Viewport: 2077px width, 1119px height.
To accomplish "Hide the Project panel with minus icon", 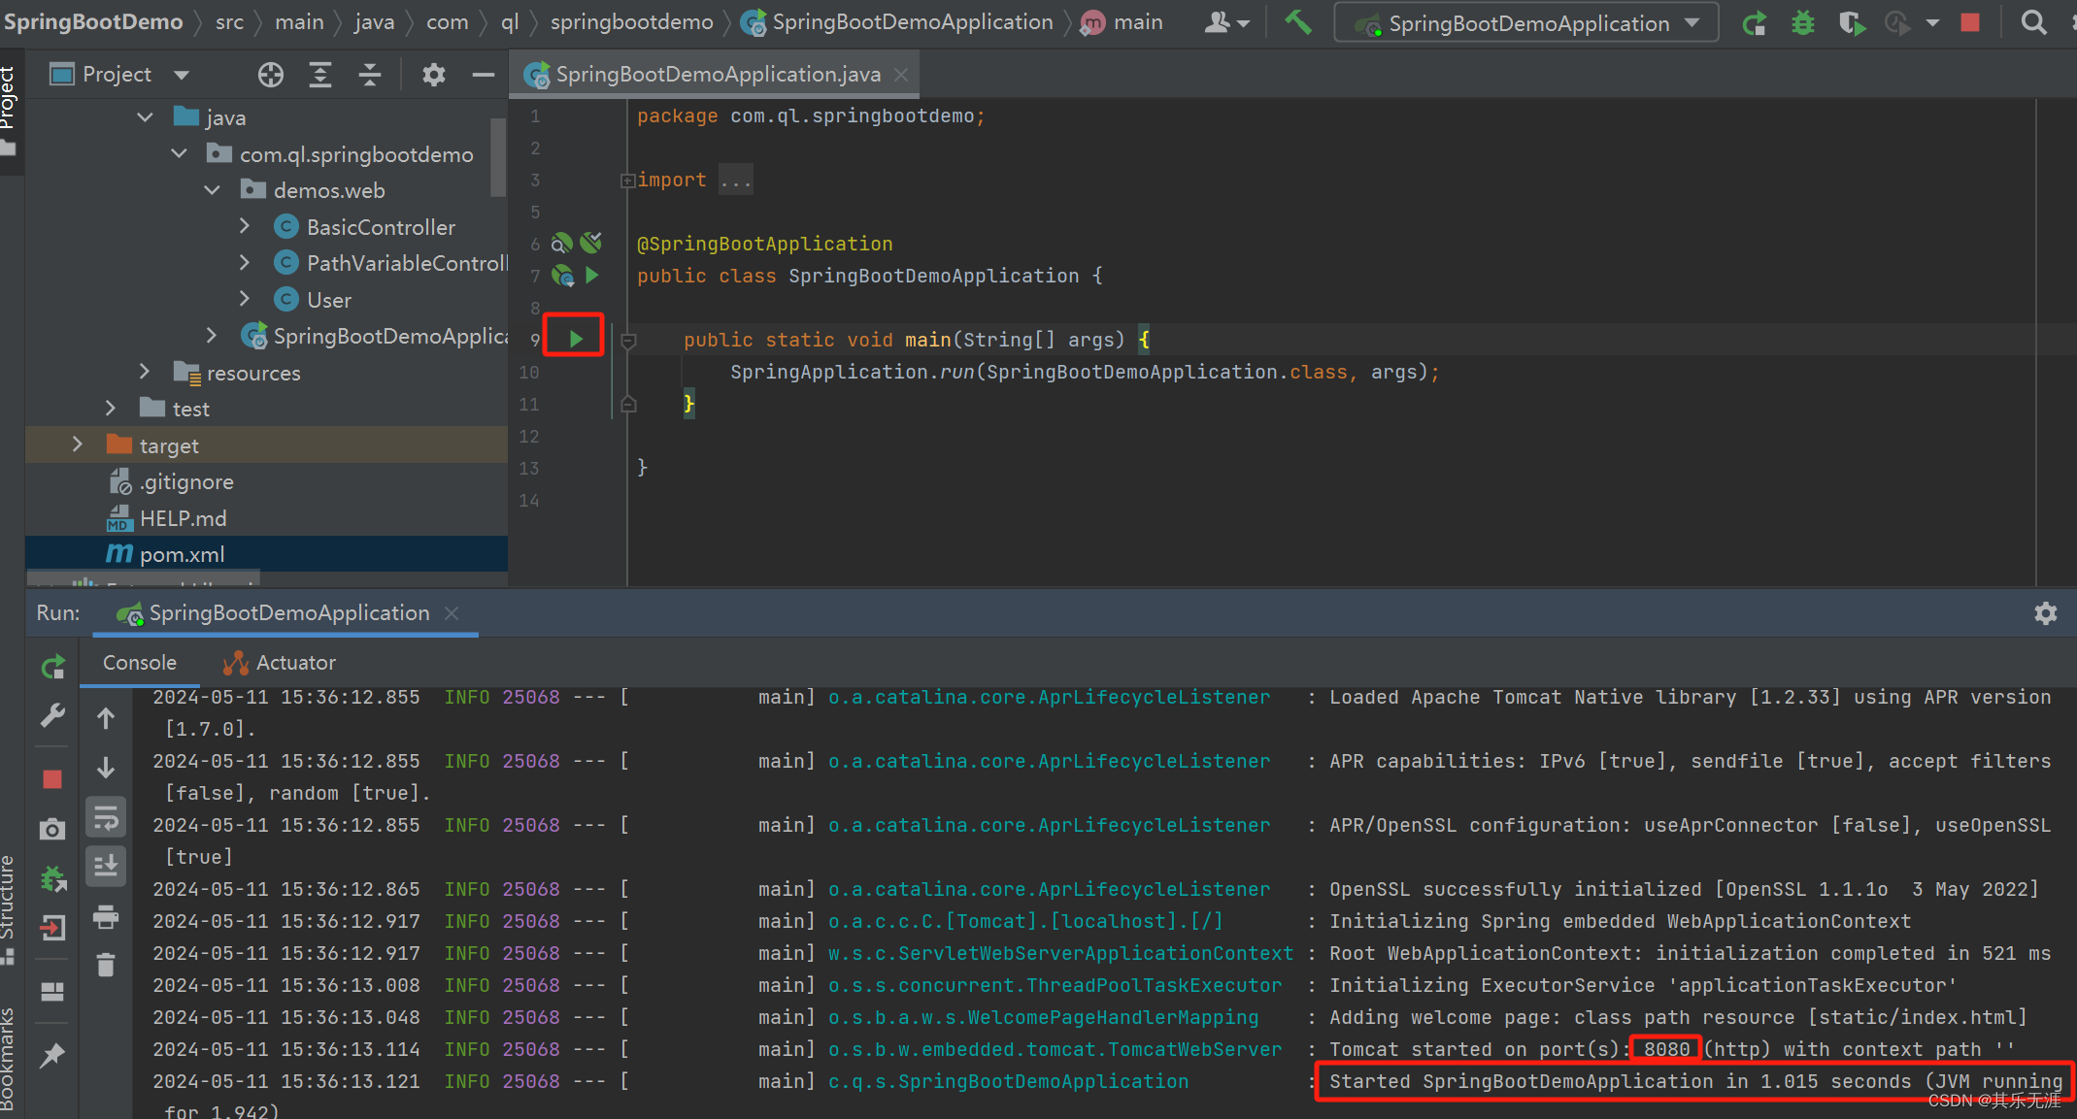I will [483, 75].
